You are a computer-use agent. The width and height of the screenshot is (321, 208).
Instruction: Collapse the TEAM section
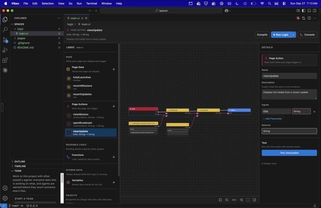pyautogui.click(x=12, y=171)
